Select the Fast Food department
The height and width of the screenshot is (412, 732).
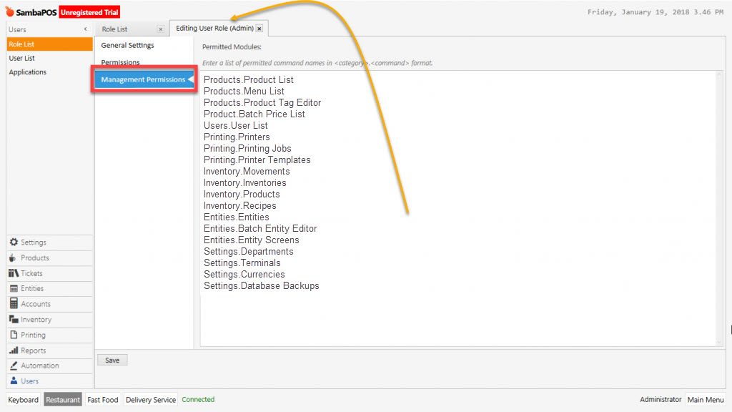(103, 400)
